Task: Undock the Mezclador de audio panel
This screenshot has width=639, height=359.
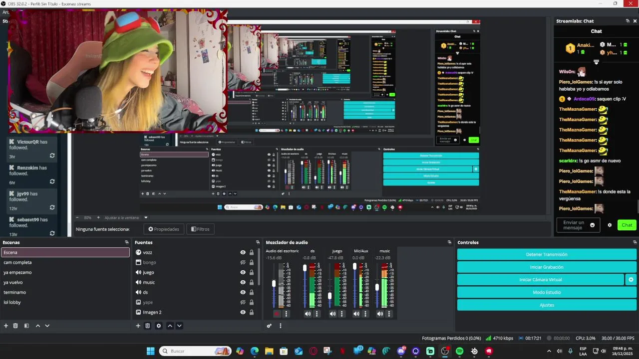Action: (x=449, y=242)
